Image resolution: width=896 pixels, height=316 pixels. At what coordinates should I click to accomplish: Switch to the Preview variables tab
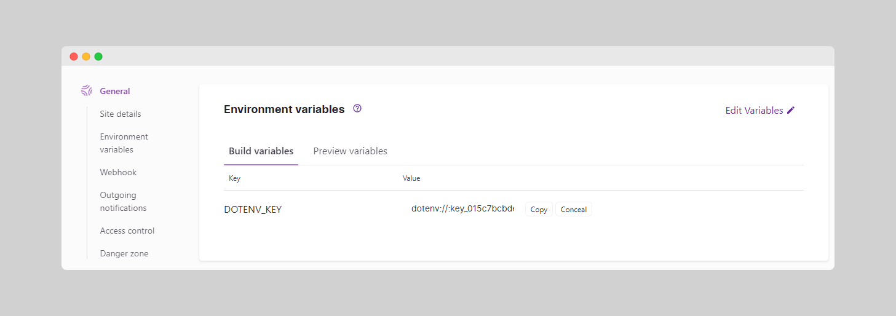[x=351, y=151]
